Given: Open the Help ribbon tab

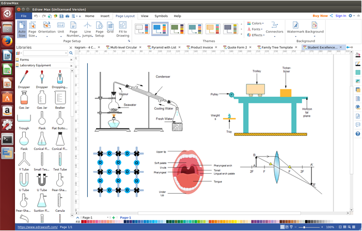Looking at the screenshot, I should (177, 16).
